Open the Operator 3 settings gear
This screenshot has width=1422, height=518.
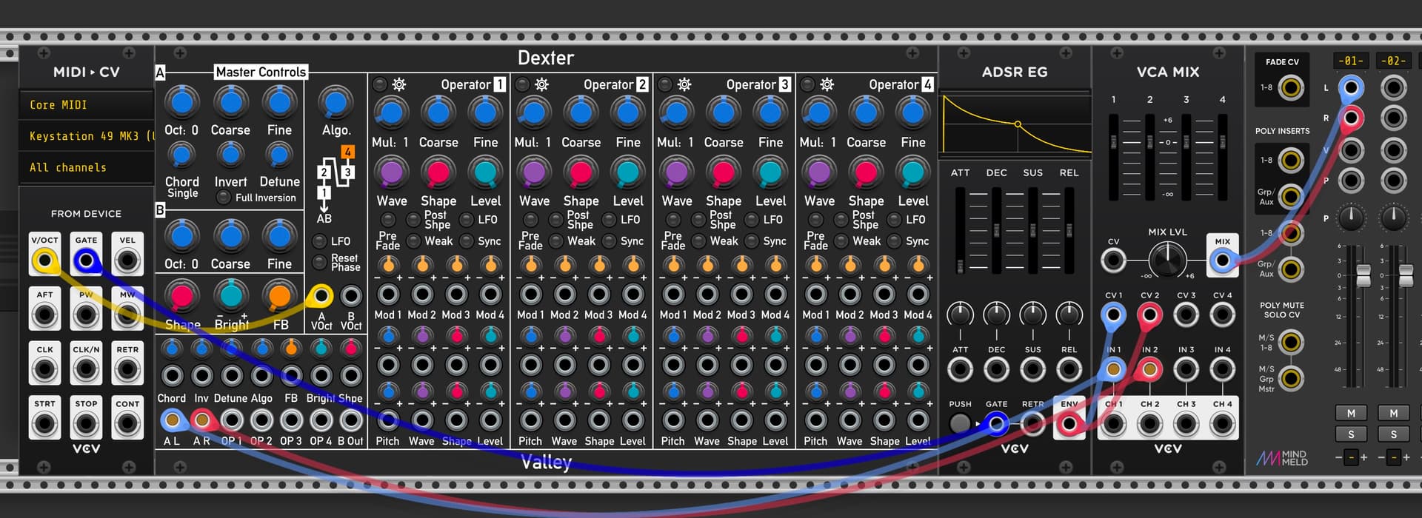click(x=684, y=84)
